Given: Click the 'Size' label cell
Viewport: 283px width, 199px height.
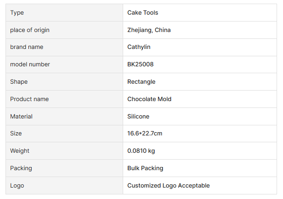Looking at the screenshot, I should pyautogui.click(x=16, y=134).
